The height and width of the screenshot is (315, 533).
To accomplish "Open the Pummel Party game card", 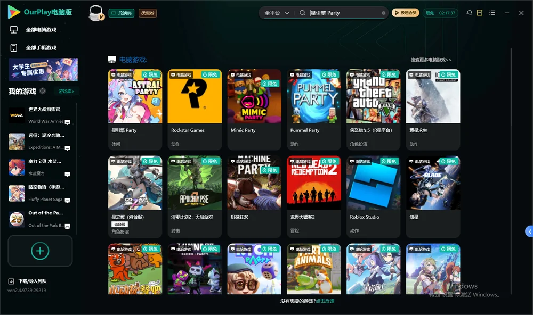I will point(314,110).
